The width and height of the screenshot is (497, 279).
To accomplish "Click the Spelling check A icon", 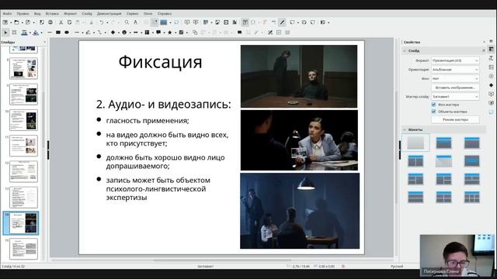I will click(x=135, y=22).
